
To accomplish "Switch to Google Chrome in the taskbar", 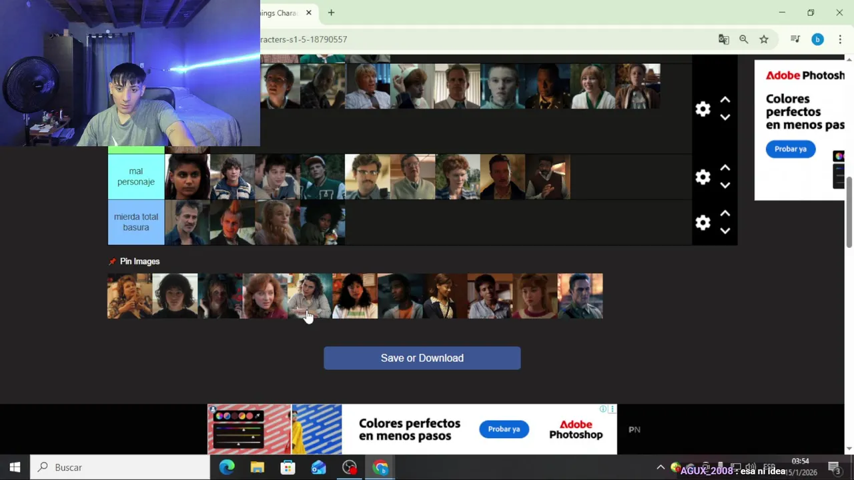I will click(x=380, y=467).
